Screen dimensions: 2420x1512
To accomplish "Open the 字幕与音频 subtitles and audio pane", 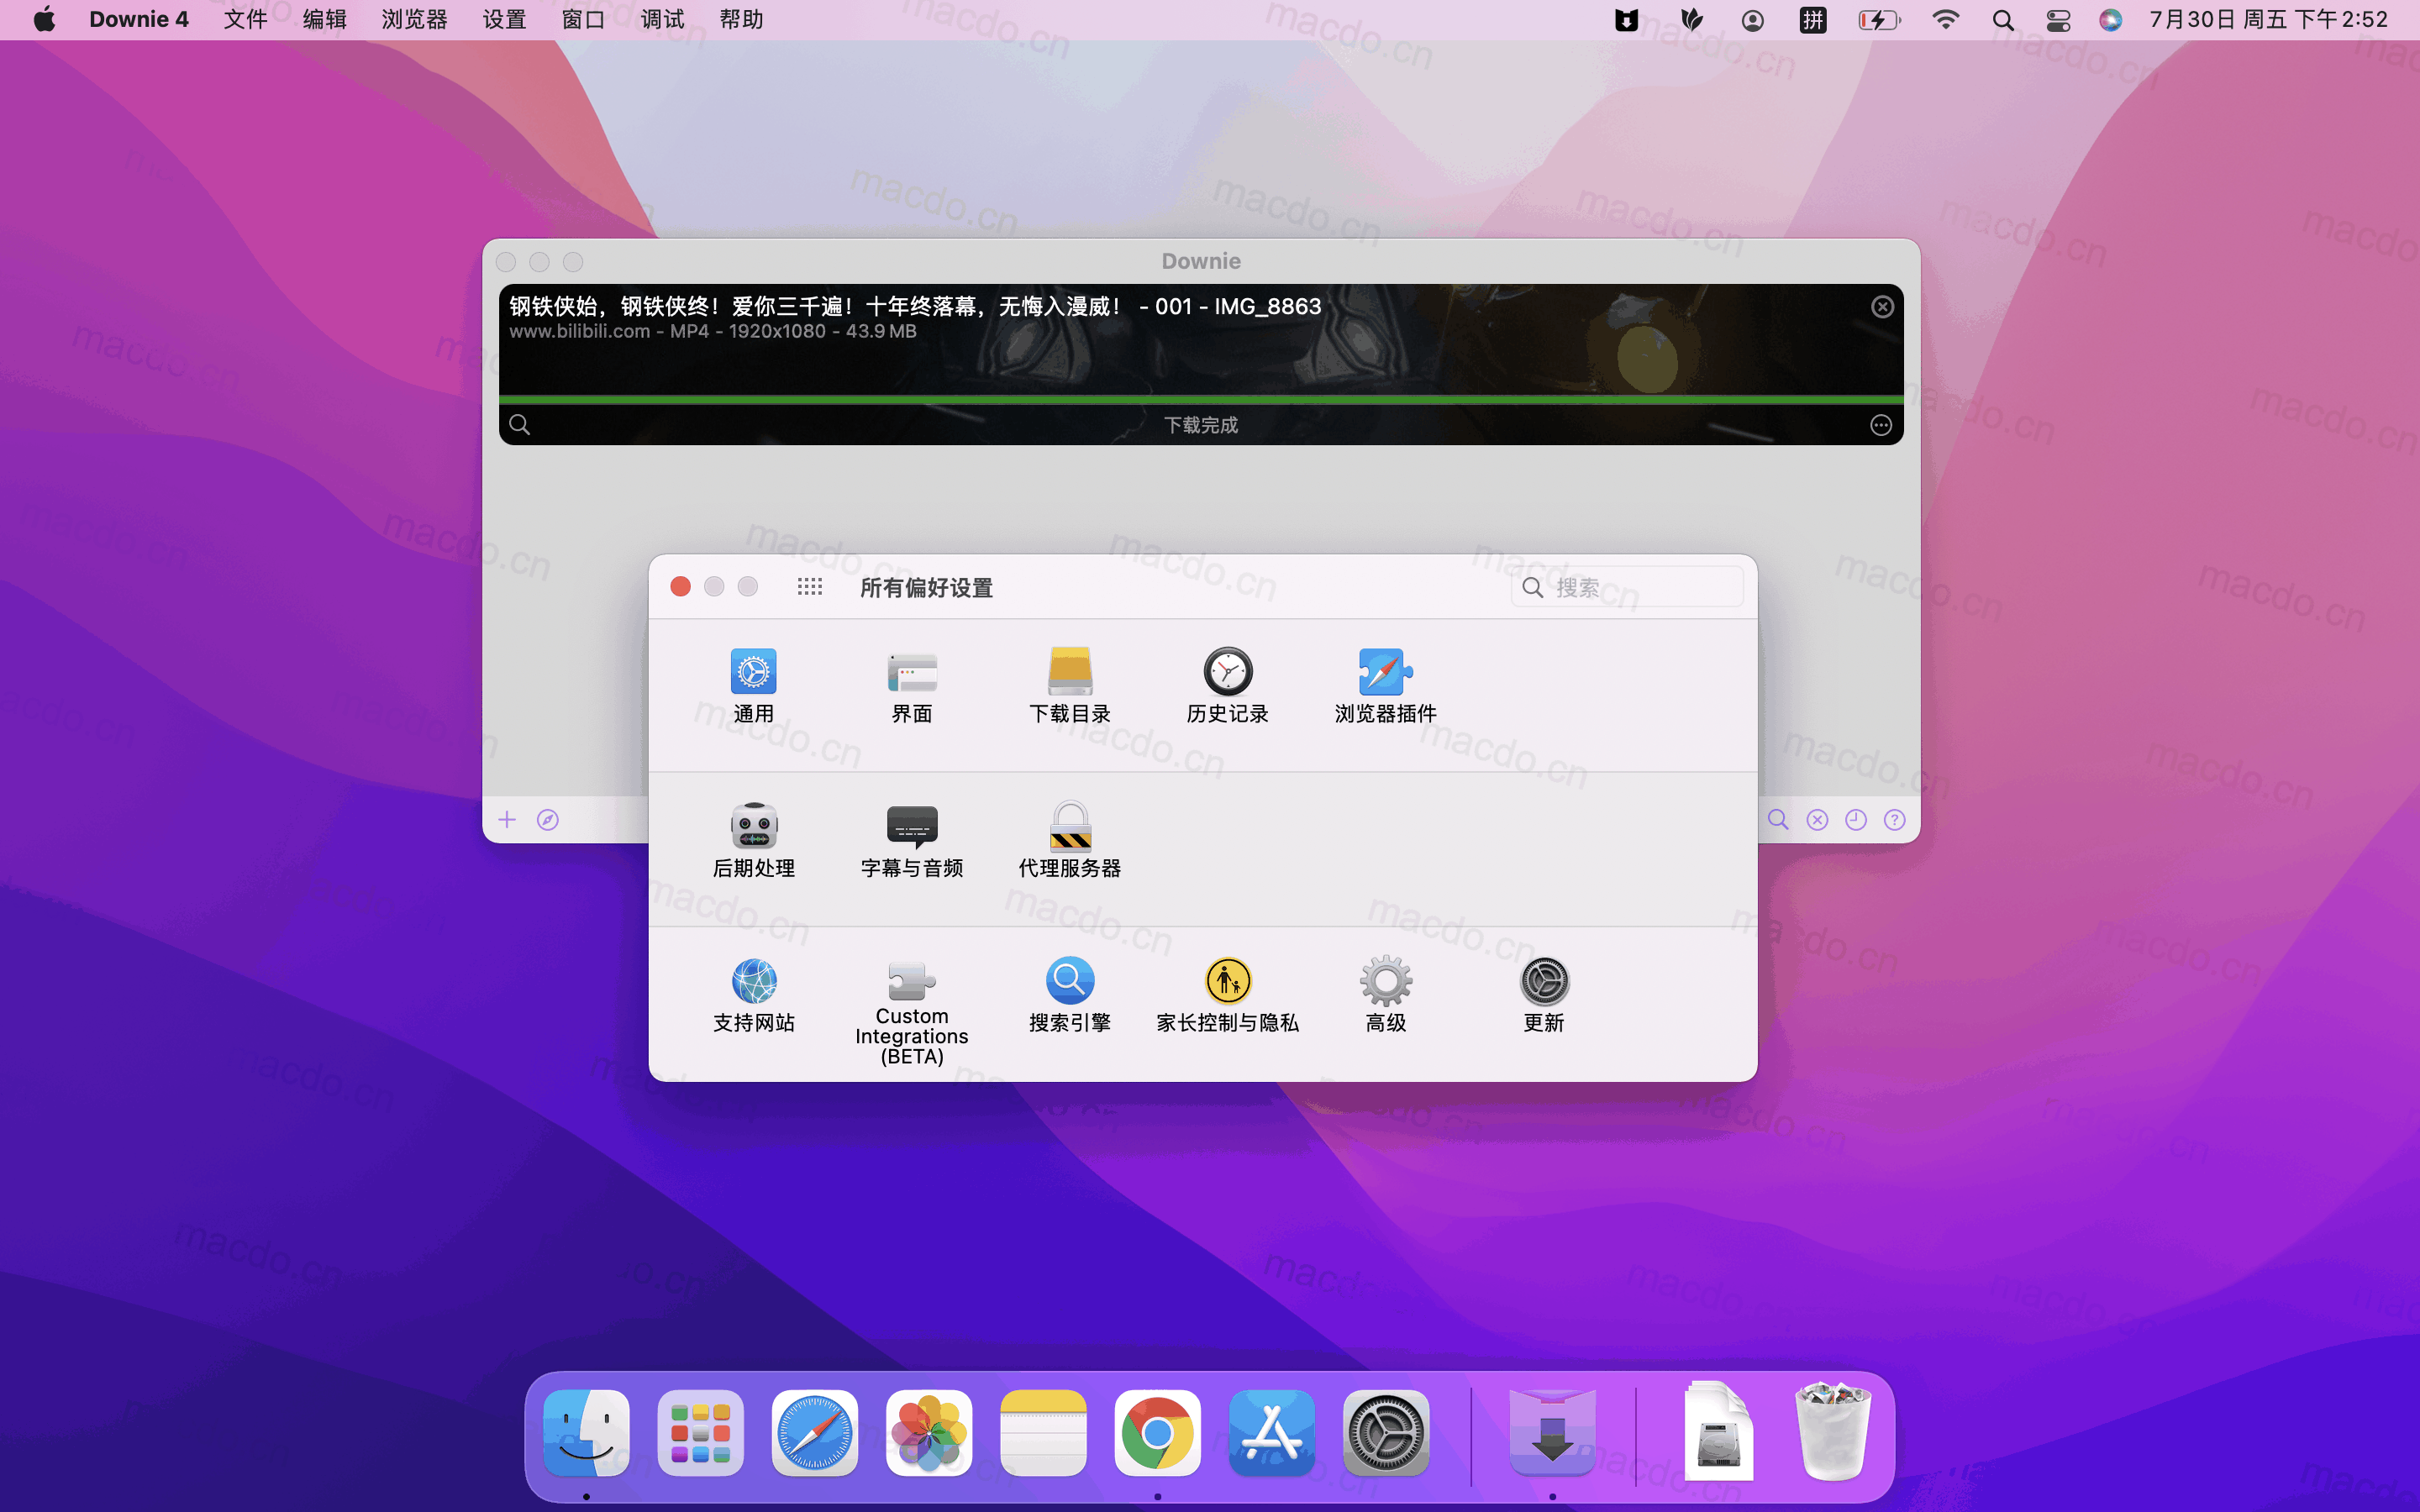I will coord(911,840).
